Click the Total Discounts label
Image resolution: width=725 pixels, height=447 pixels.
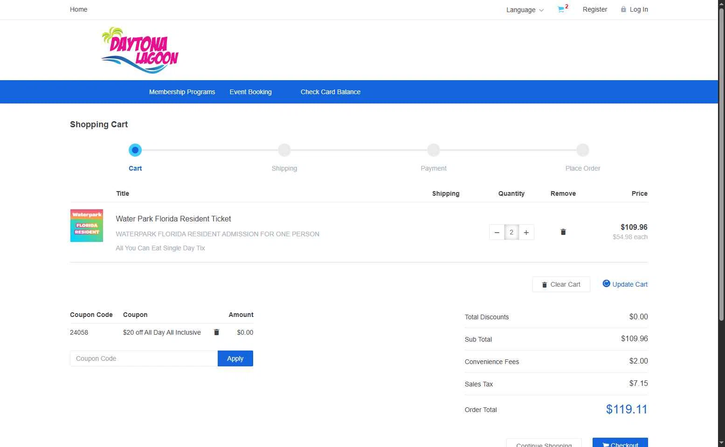click(487, 317)
